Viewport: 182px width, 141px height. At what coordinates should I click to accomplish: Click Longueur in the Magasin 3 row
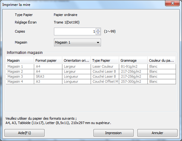[76, 77]
